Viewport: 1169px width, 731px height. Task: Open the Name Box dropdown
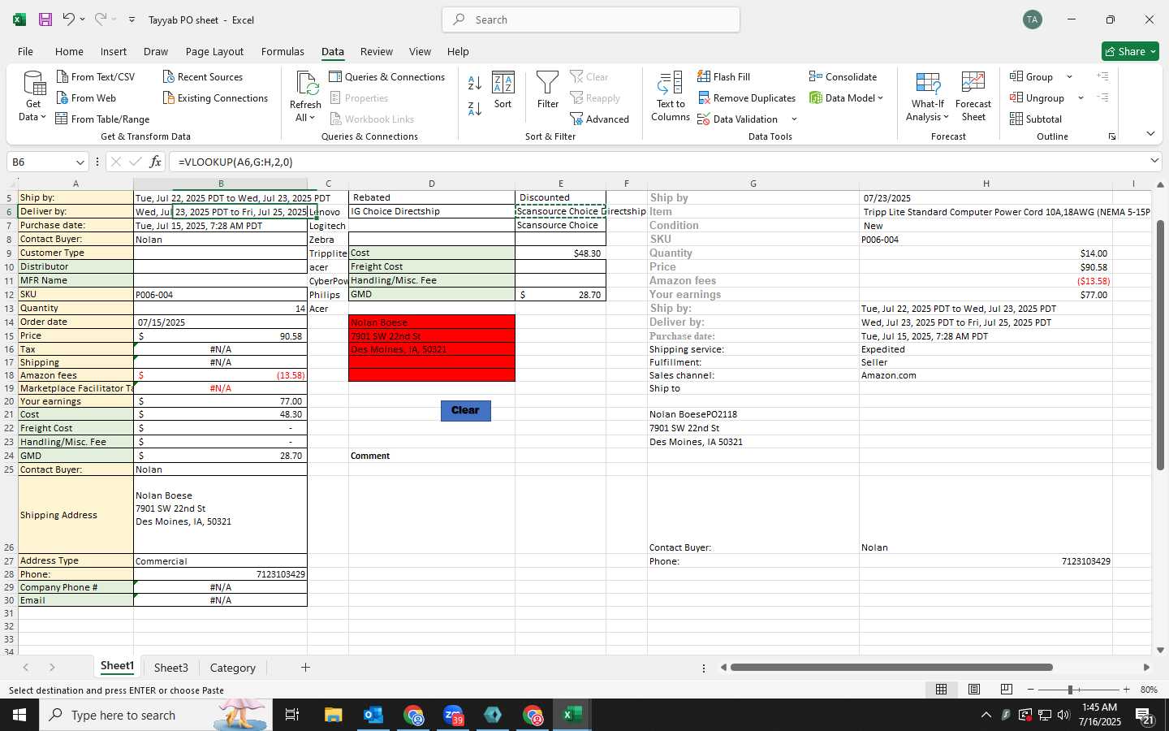80,162
